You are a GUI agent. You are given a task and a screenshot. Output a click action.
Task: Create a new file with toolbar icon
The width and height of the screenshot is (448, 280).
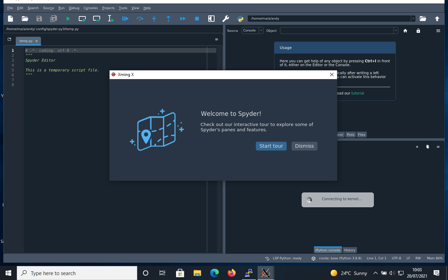(x=10, y=19)
